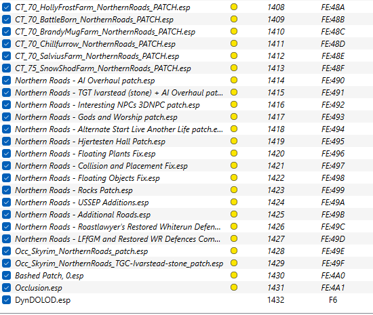Click yellow flag of Interesting NPCs 3DNPC patch
The image size is (373, 315).
coord(234,104)
